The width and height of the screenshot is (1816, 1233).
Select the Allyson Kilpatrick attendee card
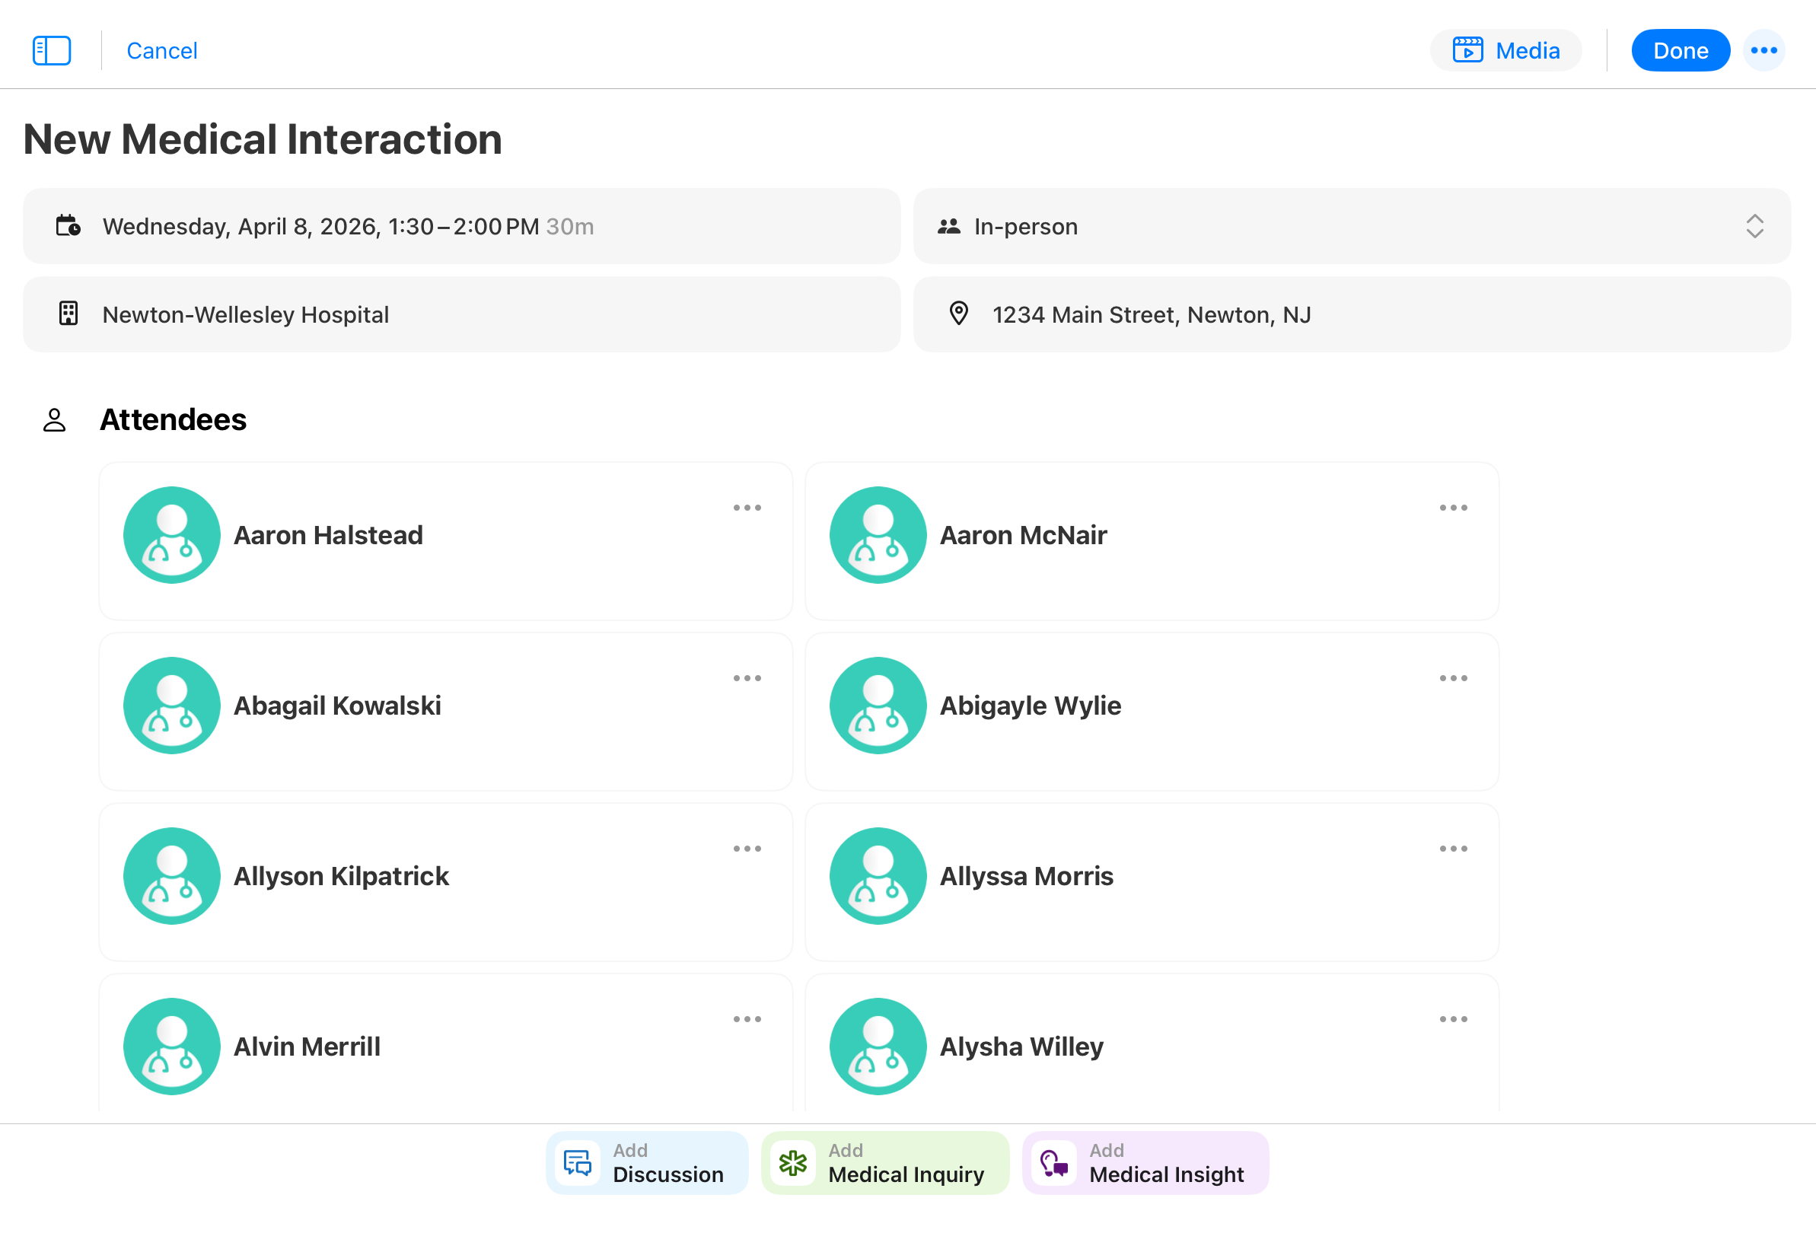click(445, 882)
